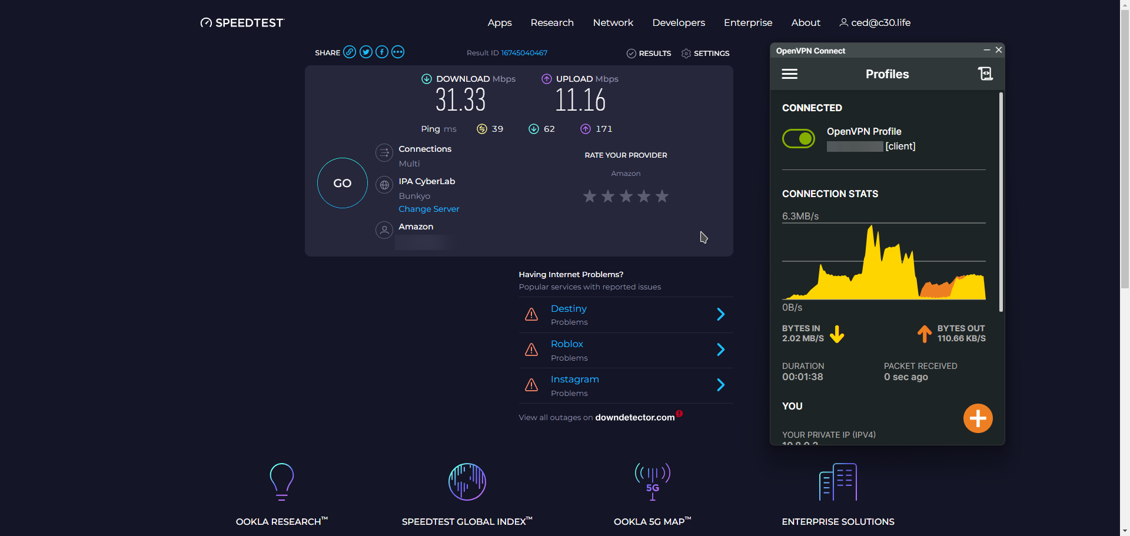Share result on Facebook

pyautogui.click(x=382, y=52)
